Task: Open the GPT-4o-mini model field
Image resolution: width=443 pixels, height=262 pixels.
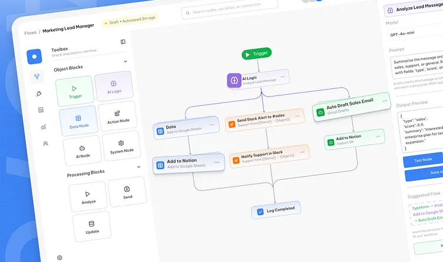Action: coord(415,33)
